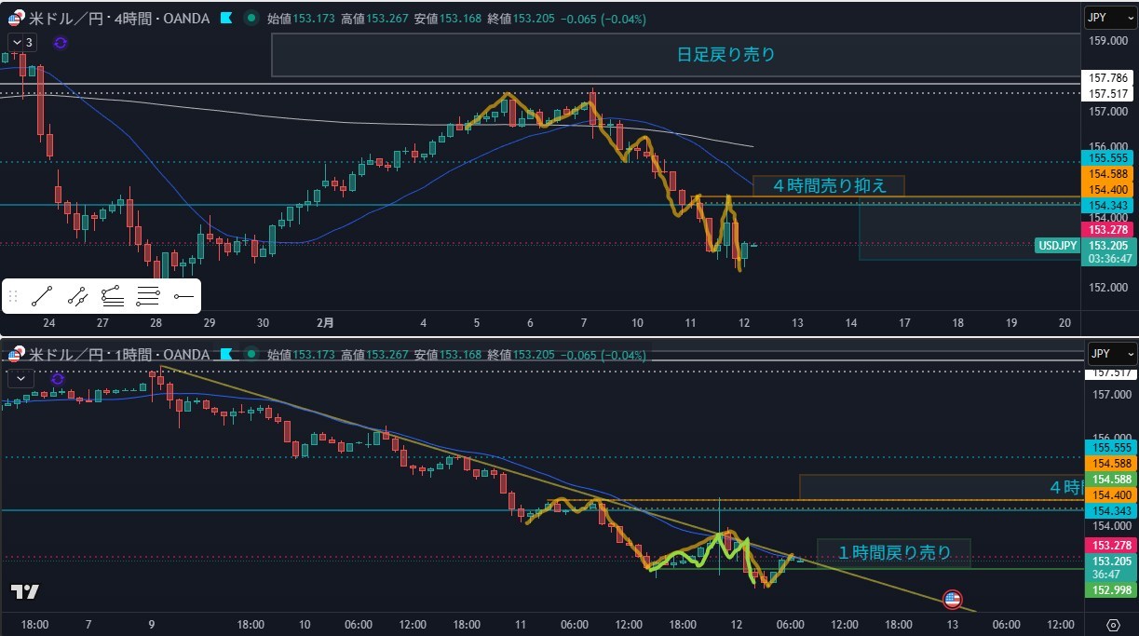The image size is (1139, 636).
Task: Open JPY currency dropdown on lower chart
Action: (1111, 354)
